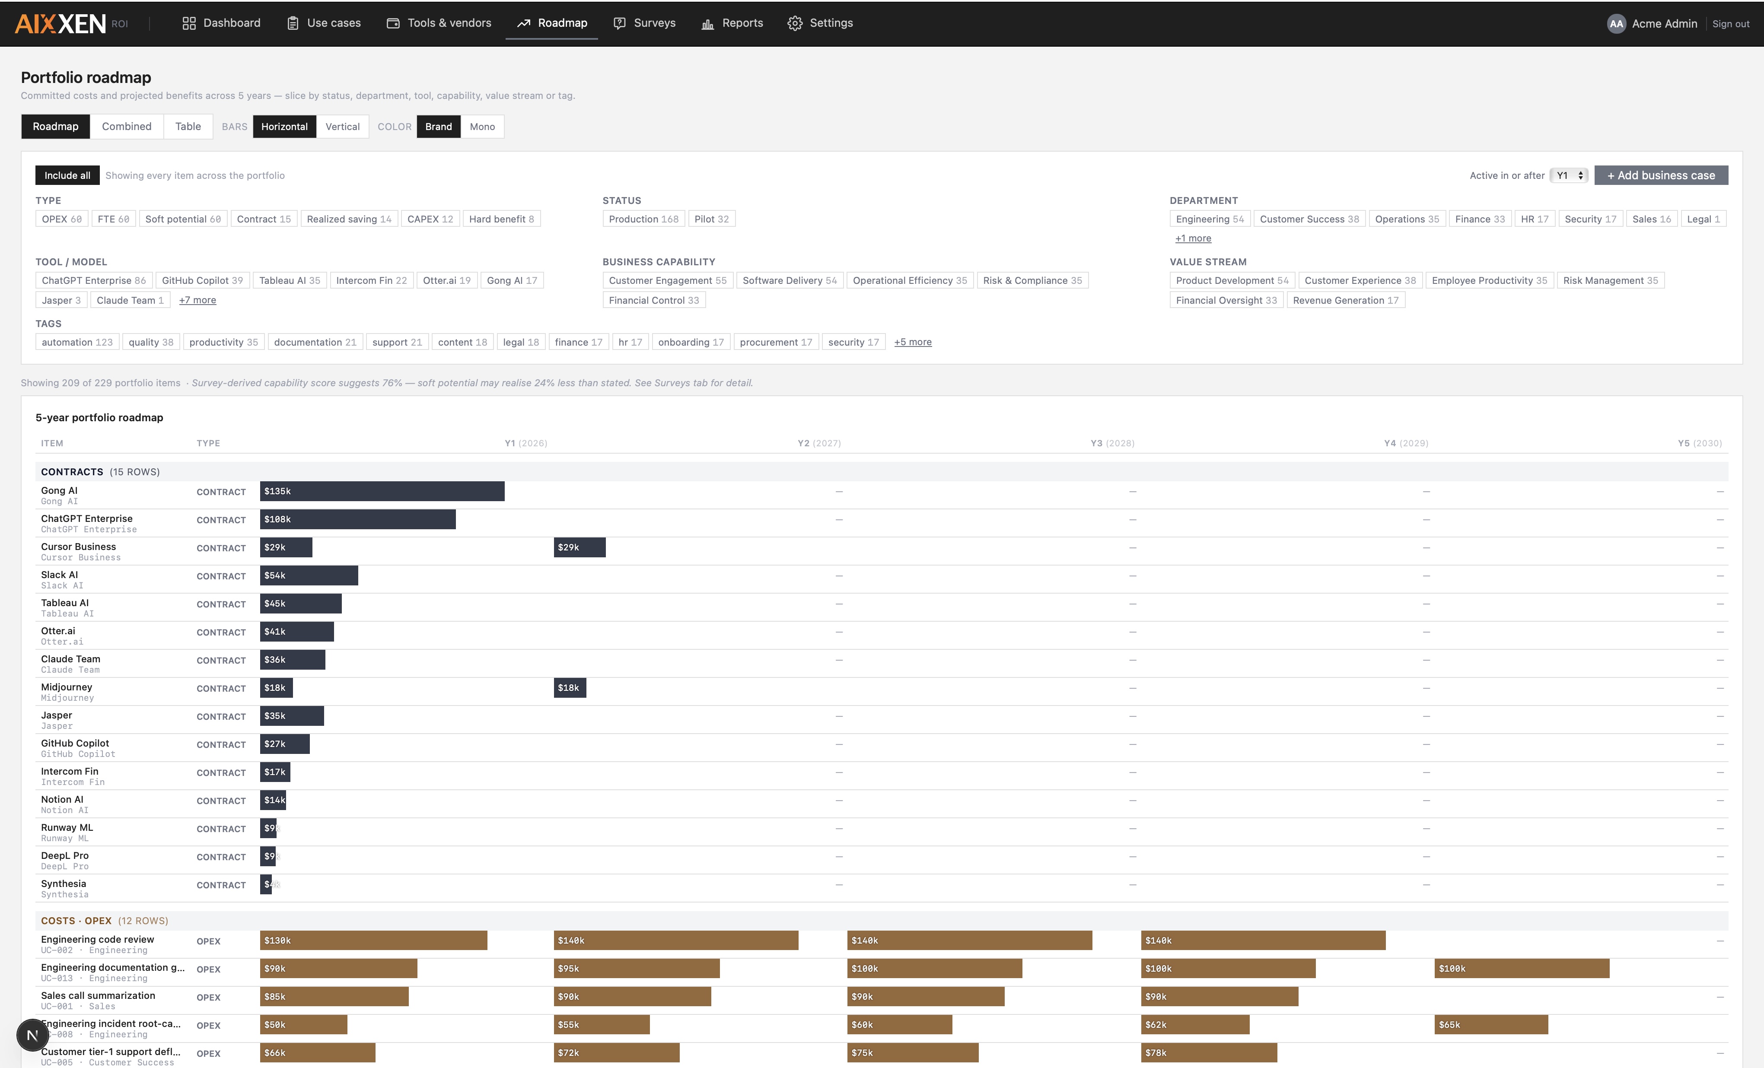Click the Tools & vendors wallet icon
This screenshot has height=1068, width=1764.
pos(393,24)
